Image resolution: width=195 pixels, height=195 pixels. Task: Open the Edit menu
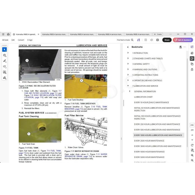[x=13, y=40]
